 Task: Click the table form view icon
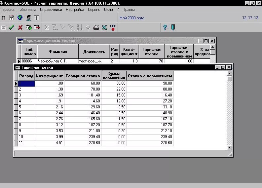coord(4,27)
